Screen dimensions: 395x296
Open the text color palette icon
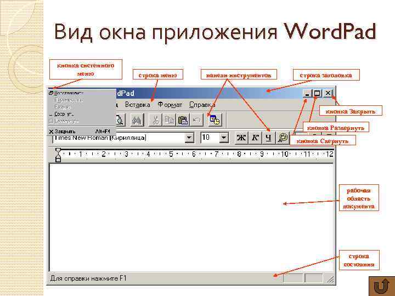[283, 138]
